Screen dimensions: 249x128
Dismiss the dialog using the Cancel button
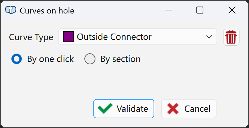[x=189, y=109]
